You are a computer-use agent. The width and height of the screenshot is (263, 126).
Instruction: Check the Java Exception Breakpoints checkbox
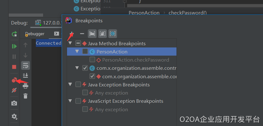[x=78, y=85]
